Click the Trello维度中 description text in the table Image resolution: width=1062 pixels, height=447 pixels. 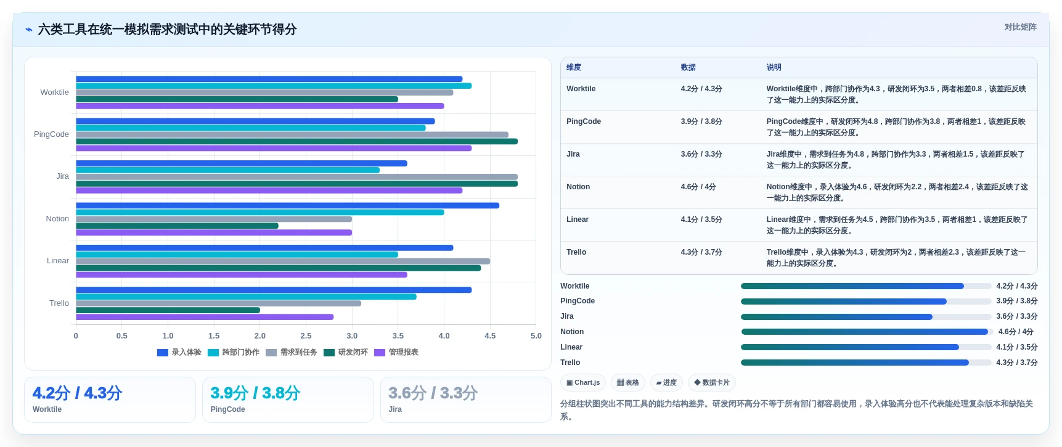896,258
